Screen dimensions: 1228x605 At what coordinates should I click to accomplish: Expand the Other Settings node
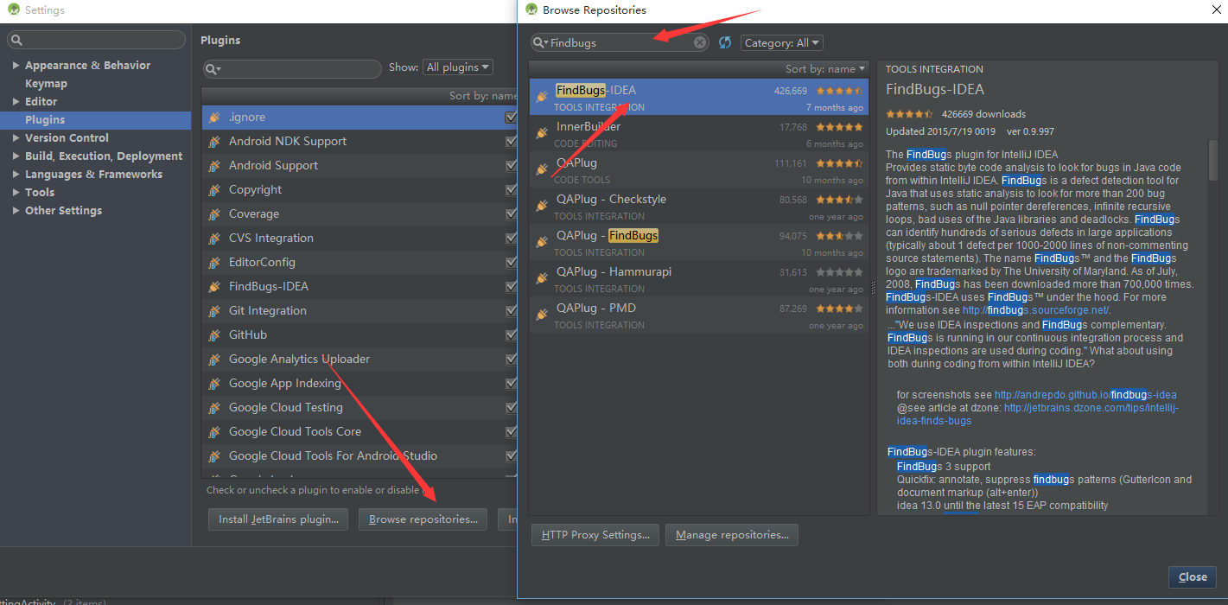click(x=16, y=211)
